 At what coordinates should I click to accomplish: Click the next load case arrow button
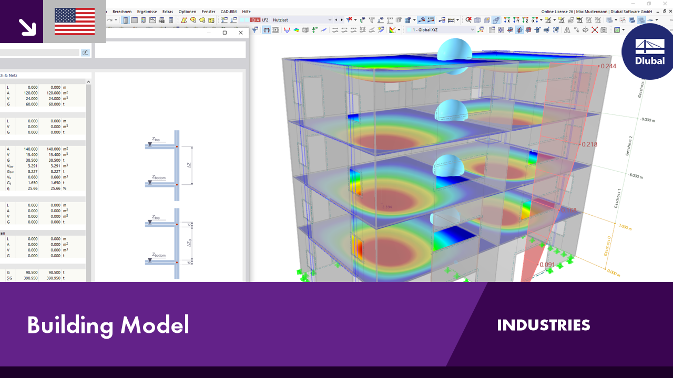[x=342, y=20]
